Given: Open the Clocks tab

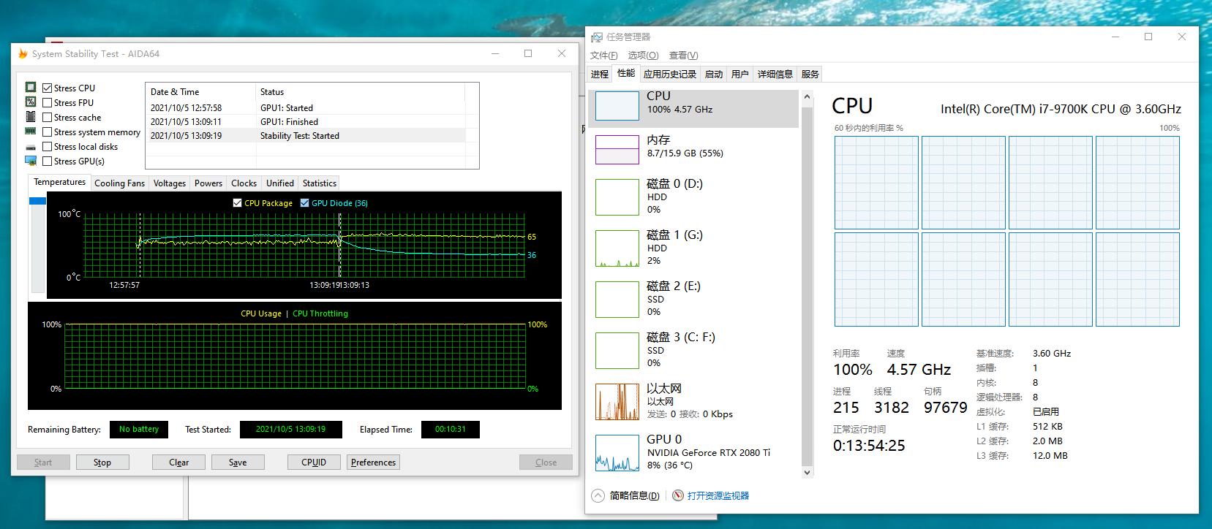Looking at the screenshot, I should [244, 183].
